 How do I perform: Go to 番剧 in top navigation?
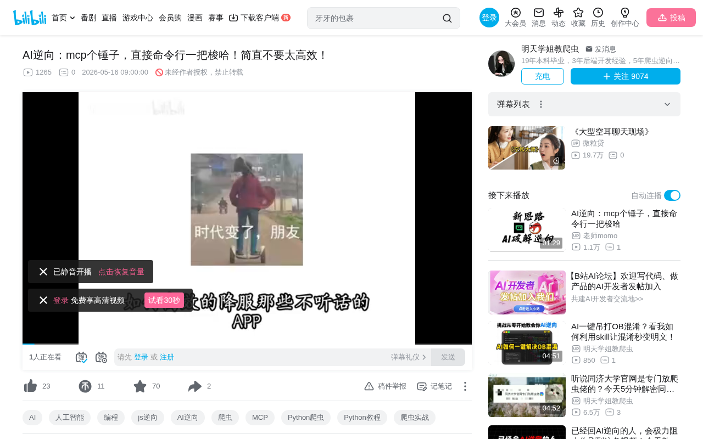[x=88, y=18]
